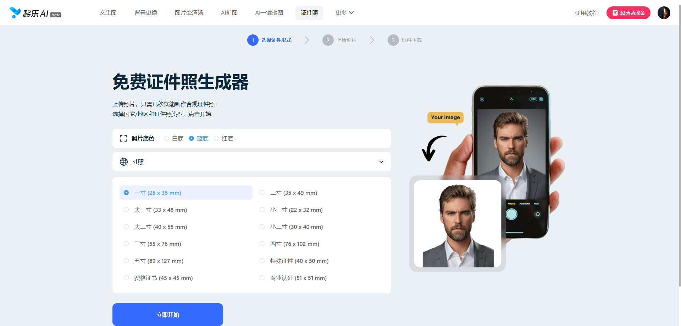
Task: Click the sample ID photo thumbnail
Action: tap(458, 224)
